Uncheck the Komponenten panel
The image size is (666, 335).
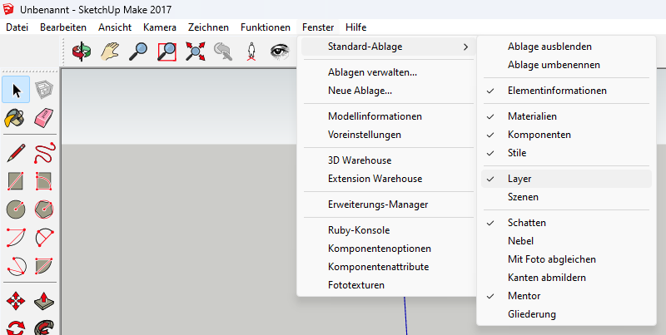click(566, 135)
